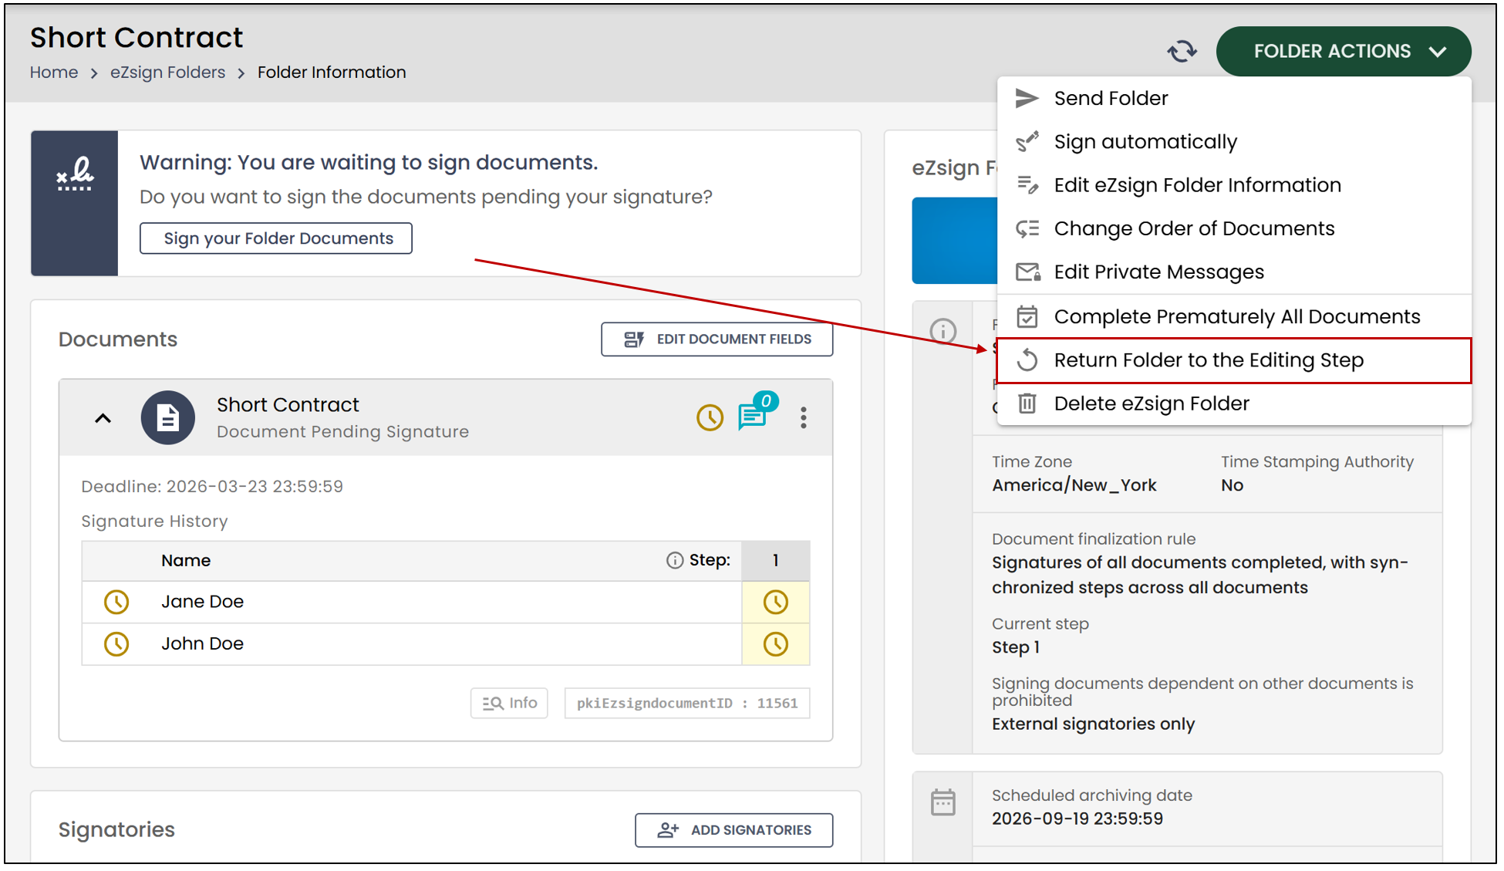This screenshot has height=871, width=1504.
Task: Open the Folder Actions dropdown
Action: [x=1343, y=51]
